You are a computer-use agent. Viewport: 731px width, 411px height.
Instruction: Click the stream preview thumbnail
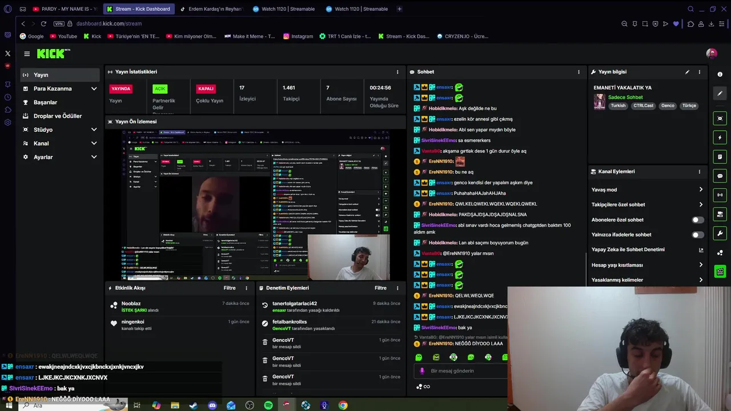point(255,204)
